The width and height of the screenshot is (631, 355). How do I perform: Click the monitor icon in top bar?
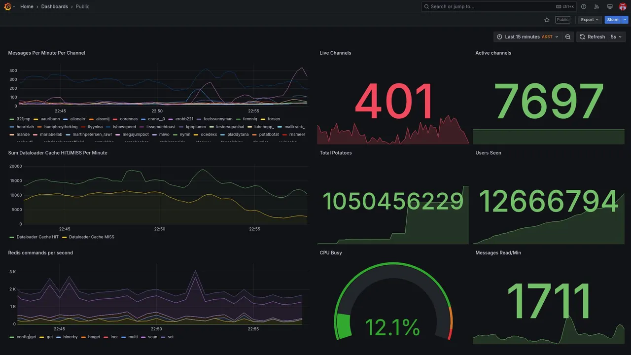(610, 6)
